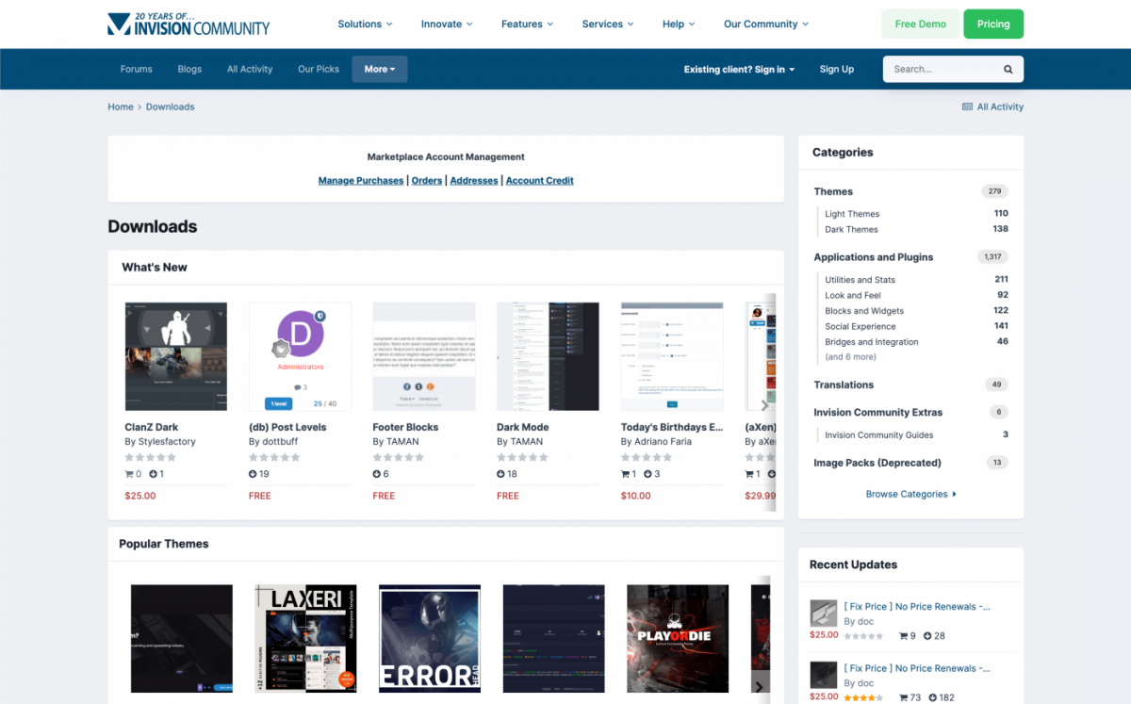Click Browse Categories link
Image resolution: width=1131 pixels, height=704 pixels.
[911, 494]
